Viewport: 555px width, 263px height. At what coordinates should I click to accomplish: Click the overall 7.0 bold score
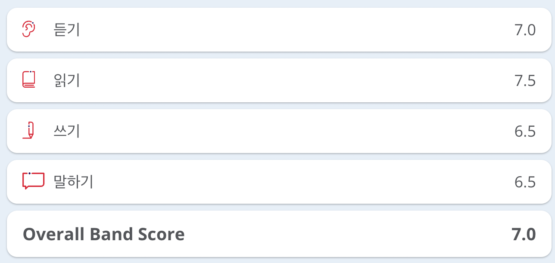[x=524, y=234]
